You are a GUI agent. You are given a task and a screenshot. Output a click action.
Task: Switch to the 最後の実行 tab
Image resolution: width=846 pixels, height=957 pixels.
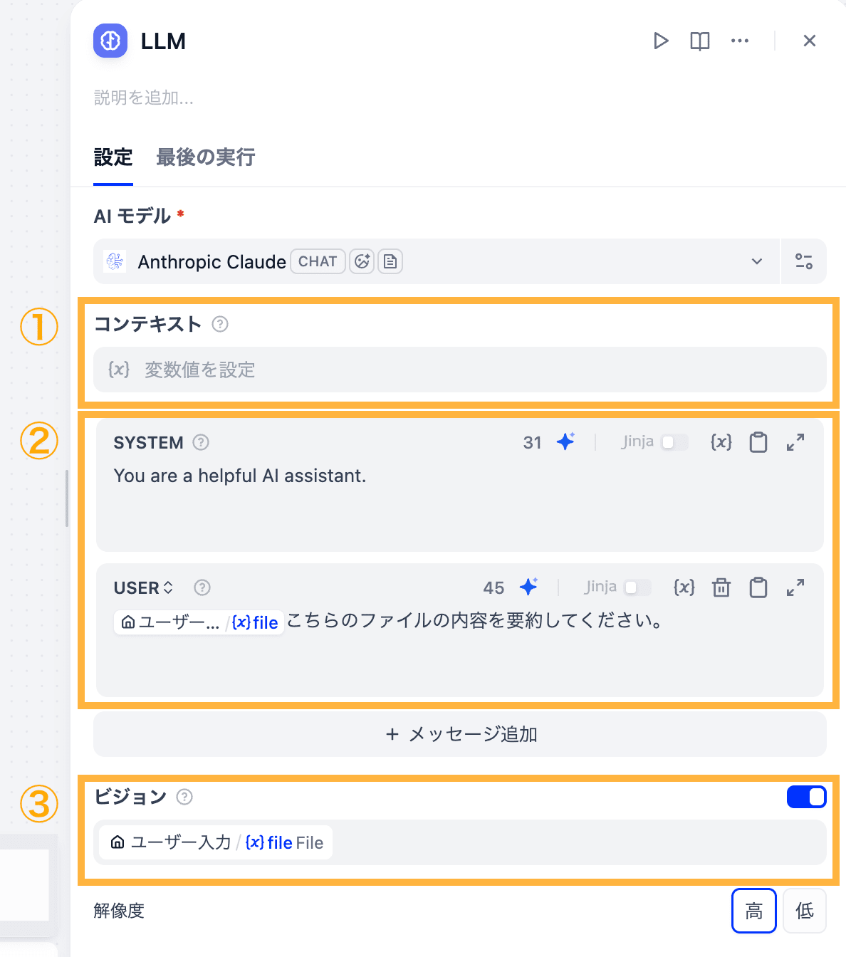coord(206,157)
